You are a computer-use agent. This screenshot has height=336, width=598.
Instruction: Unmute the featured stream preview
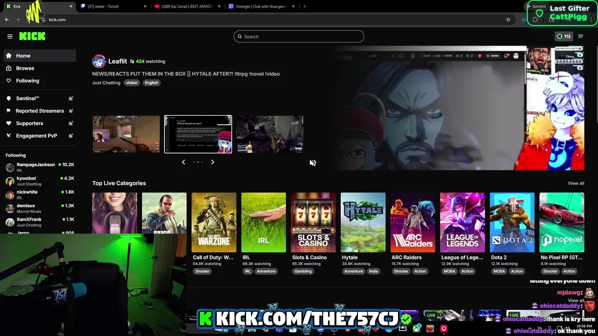click(313, 163)
